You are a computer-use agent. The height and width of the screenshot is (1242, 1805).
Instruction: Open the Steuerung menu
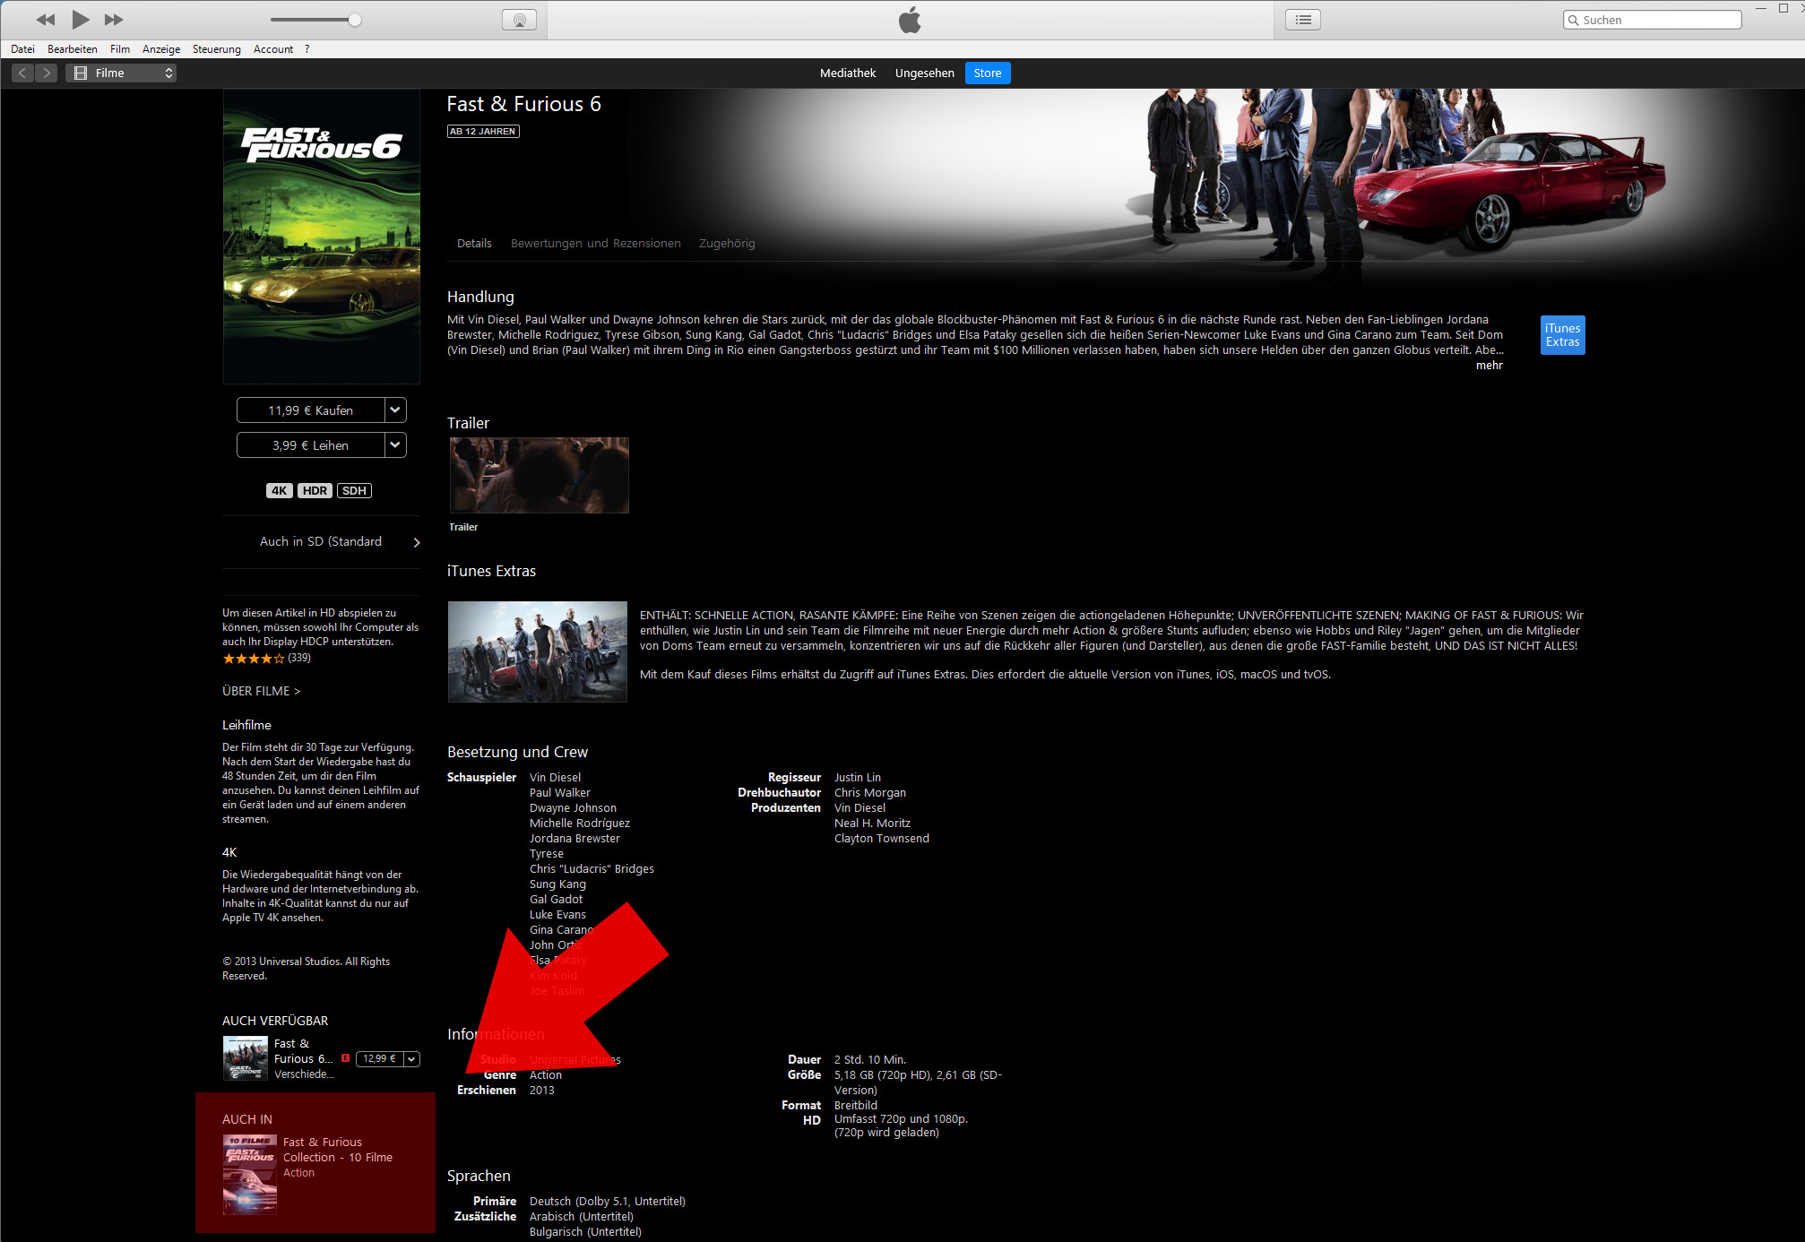point(216,49)
